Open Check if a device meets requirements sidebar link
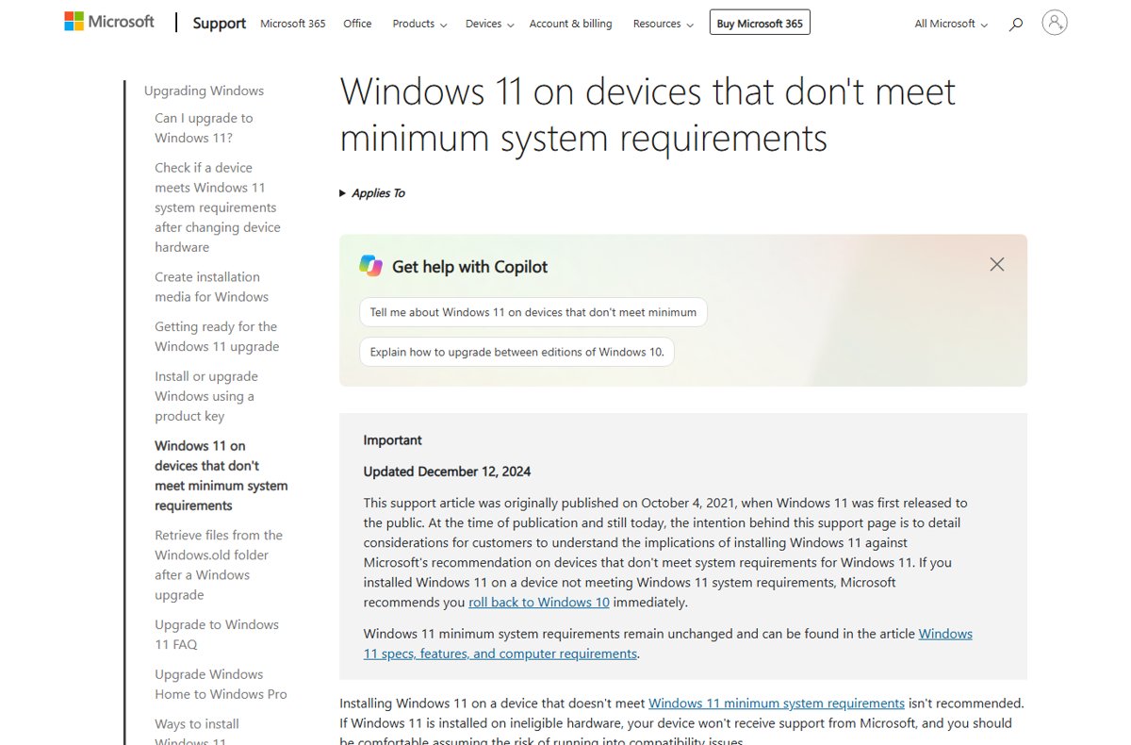 click(218, 207)
